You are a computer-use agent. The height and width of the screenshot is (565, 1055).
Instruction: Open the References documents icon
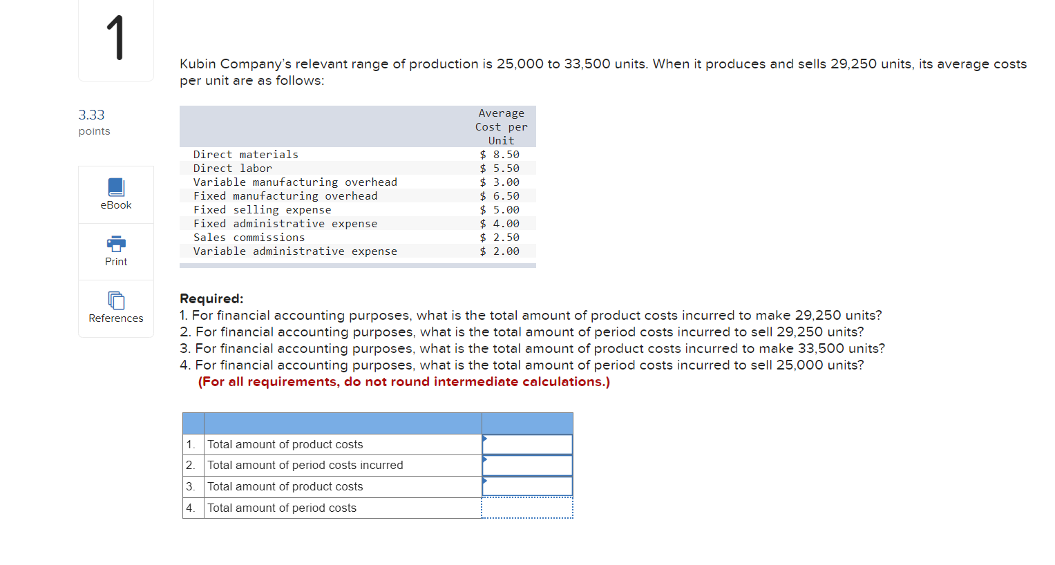116,300
